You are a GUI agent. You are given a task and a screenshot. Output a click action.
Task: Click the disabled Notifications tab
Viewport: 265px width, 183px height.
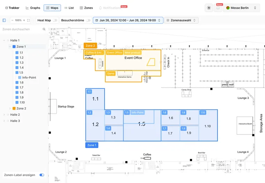coord(110,8)
